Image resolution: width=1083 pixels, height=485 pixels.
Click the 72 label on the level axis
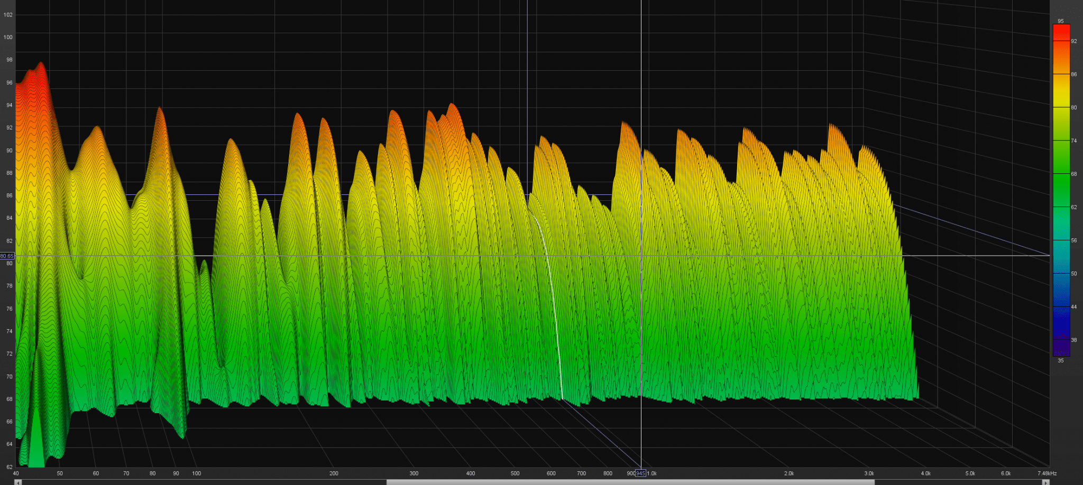tap(10, 354)
